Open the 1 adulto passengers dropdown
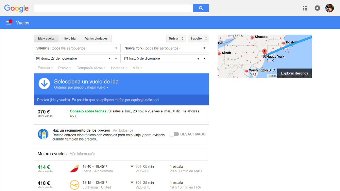Image resolution: width=340 pixels, height=191 pixels. (x=199, y=38)
